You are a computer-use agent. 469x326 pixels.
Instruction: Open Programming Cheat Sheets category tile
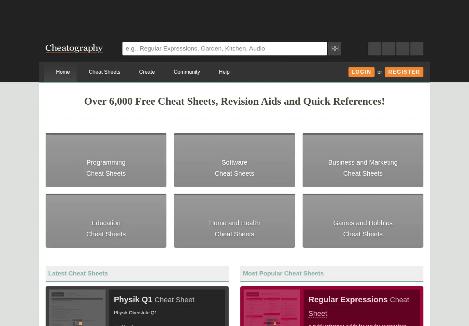[106, 160]
